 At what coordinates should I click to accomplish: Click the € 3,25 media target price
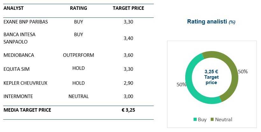pos(128,110)
